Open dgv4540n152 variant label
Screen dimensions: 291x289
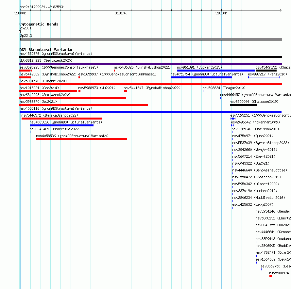(x=273, y=68)
